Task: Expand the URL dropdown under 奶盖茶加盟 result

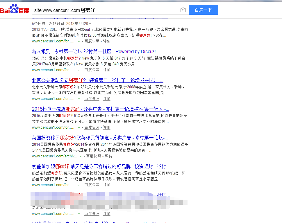Action: (x=79, y=185)
